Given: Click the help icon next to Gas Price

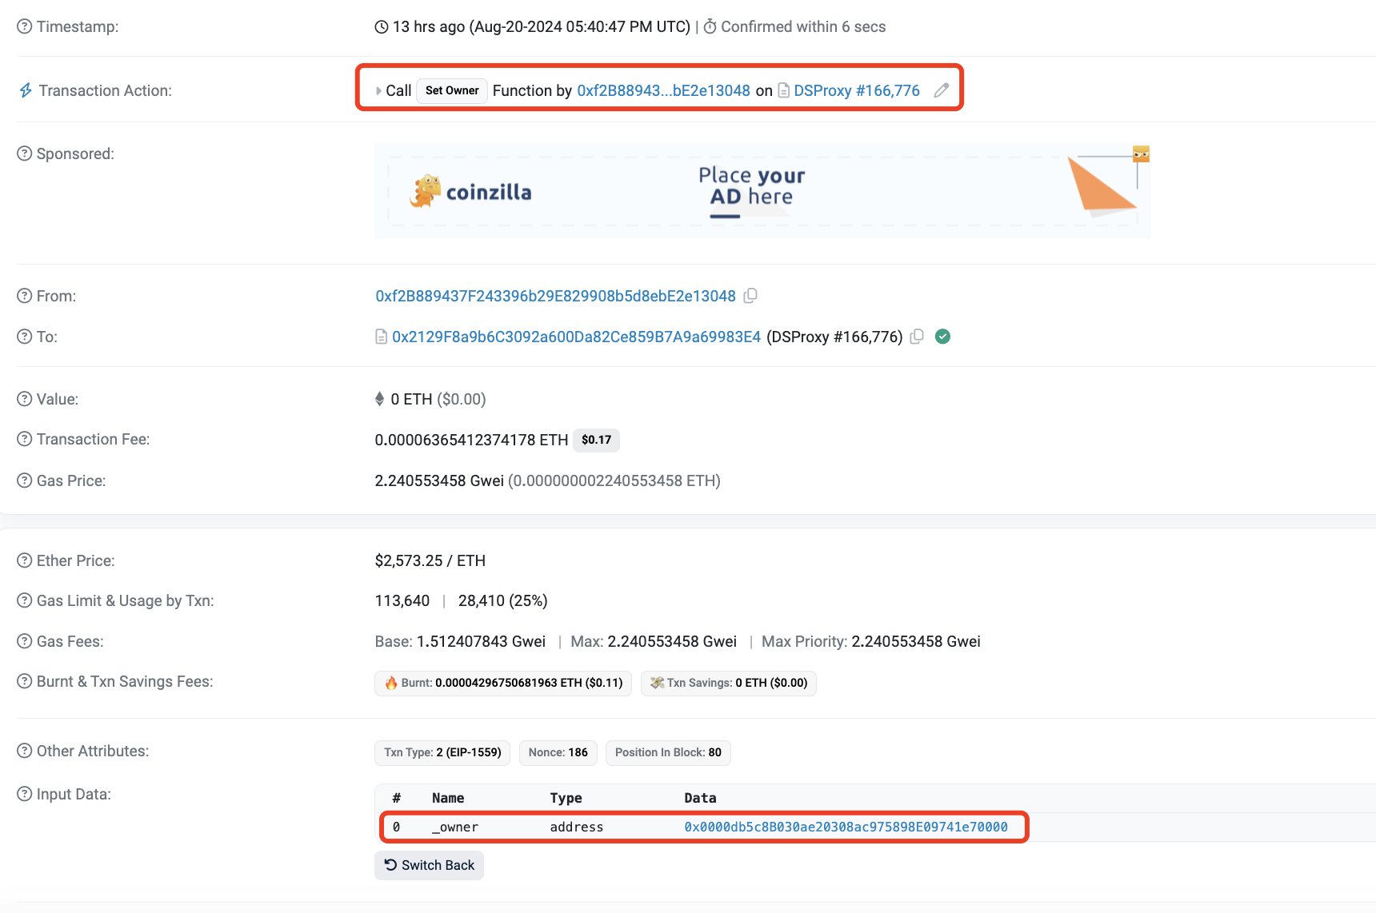Looking at the screenshot, I should tap(25, 480).
